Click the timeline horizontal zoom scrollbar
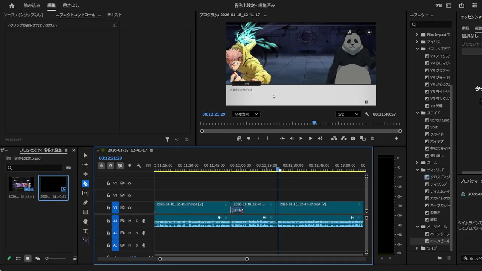The width and height of the screenshot is (482, 271). (203, 259)
